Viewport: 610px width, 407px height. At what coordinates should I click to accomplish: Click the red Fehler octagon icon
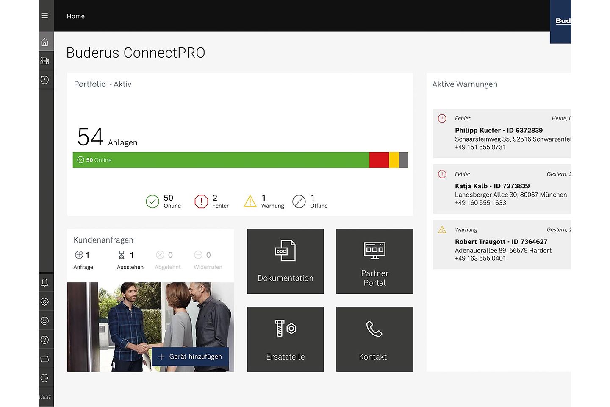(201, 201)
